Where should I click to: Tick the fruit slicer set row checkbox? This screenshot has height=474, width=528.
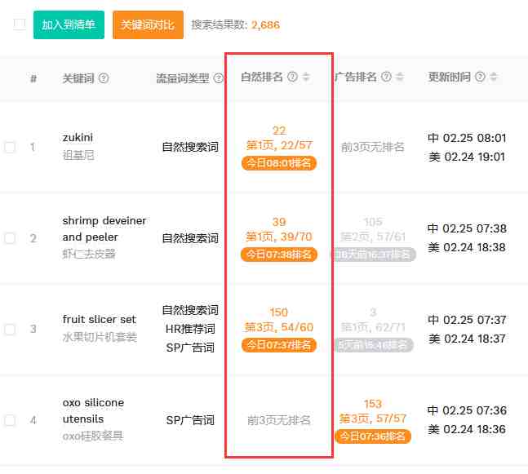[10, 329]
